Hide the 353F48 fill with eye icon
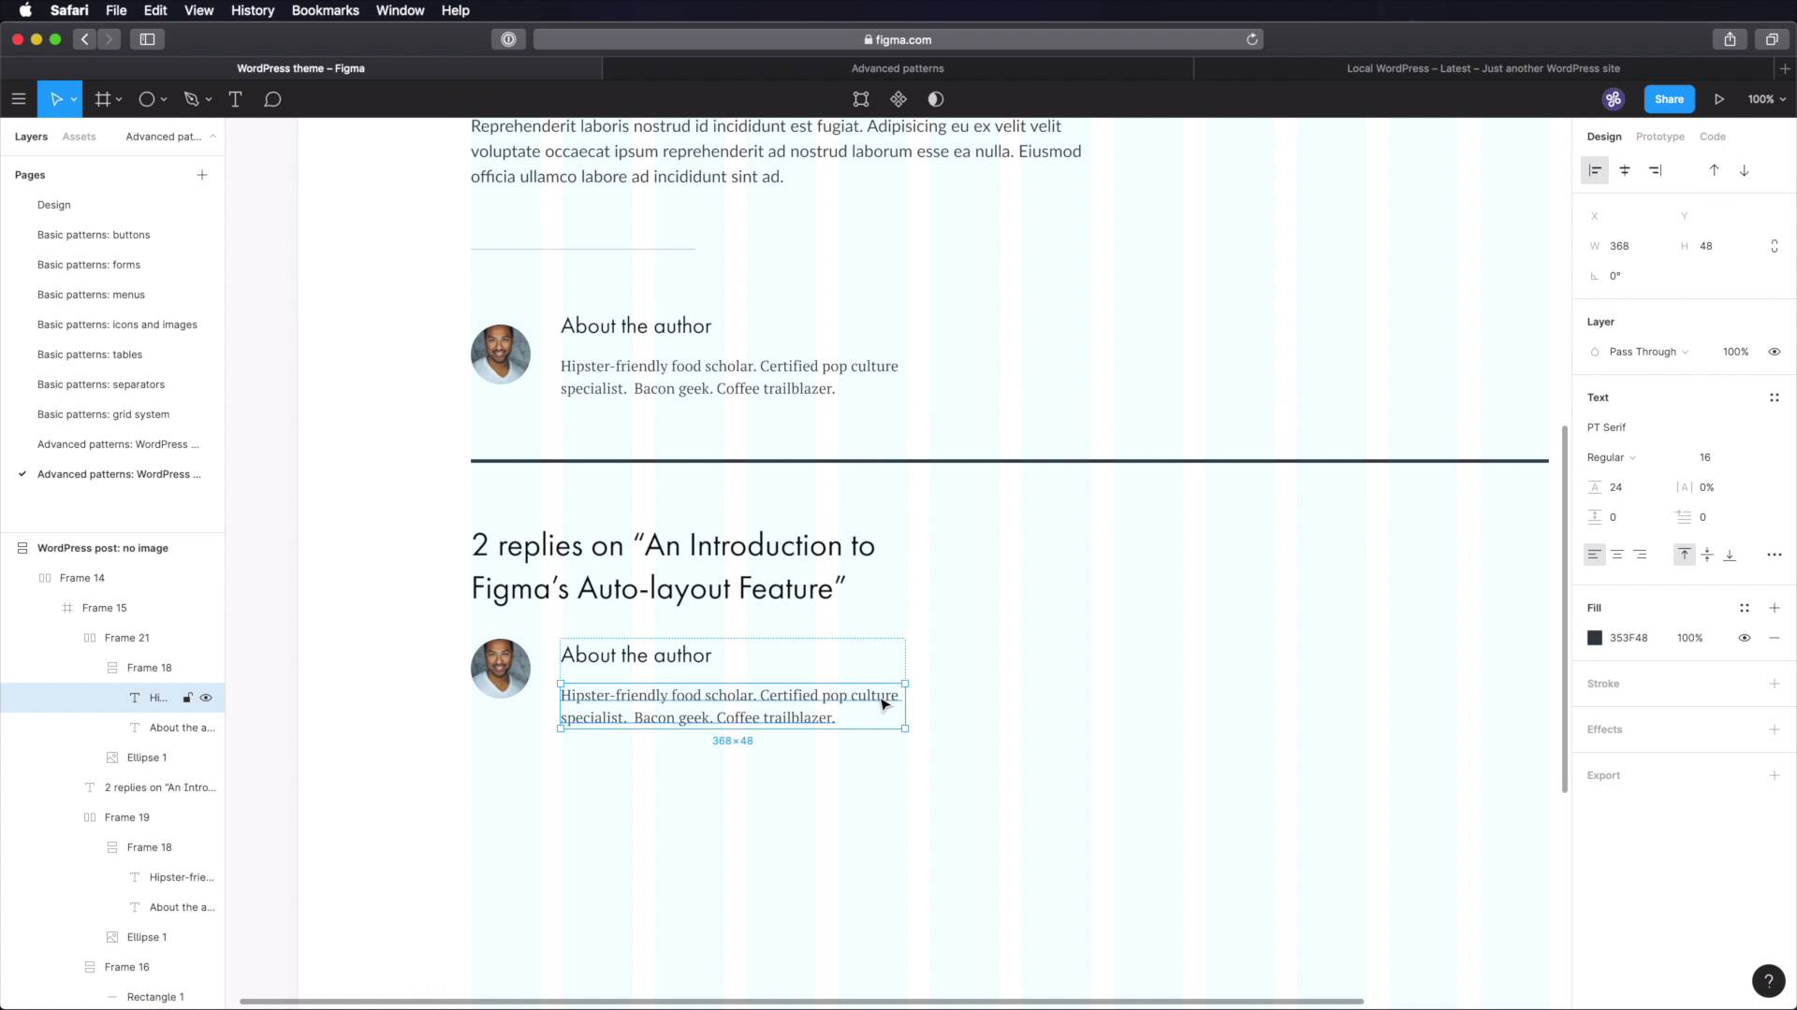Image resolution: width=1797 pixels, height=1010 pixels. point(1744,638)
